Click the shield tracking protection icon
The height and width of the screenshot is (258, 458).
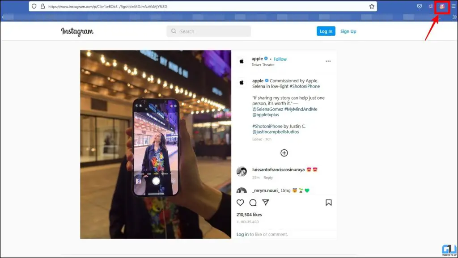pos(34,6)
